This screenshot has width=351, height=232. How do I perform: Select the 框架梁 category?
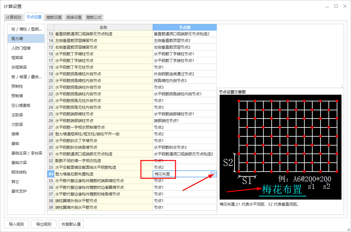coord(26,58)
